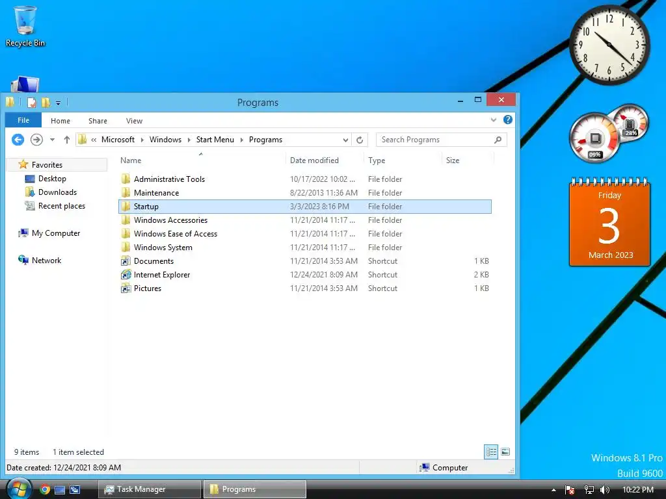666x499 pixels.
Task: Click New Folder icon in Quick Access Toolbar
Action: [46, 102]
